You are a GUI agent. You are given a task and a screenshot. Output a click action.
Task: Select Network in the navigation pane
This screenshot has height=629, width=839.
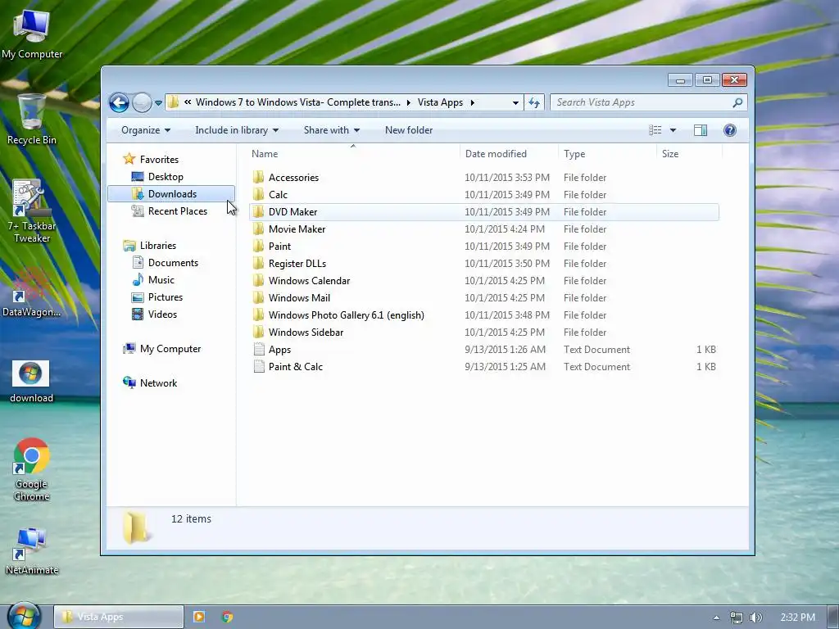click(x=158, y=383)
